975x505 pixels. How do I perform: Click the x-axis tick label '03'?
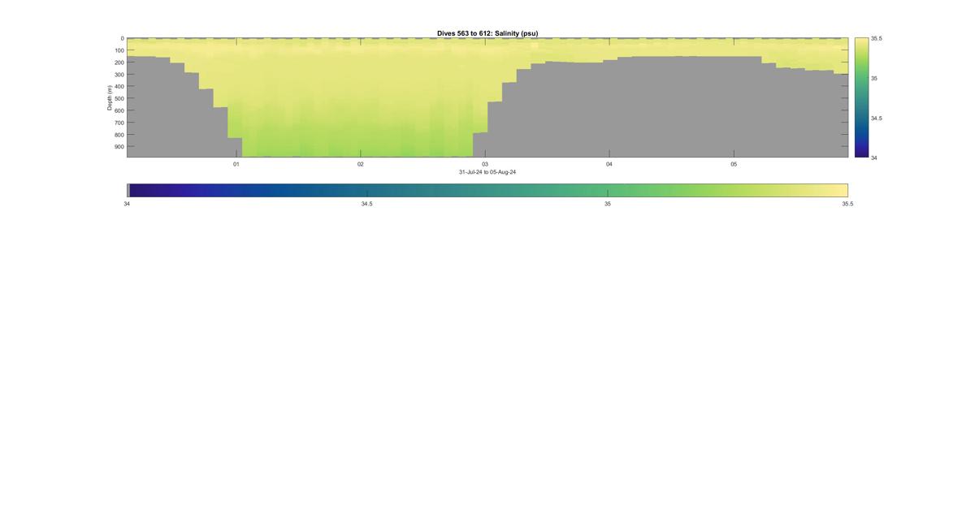(x=485, y=164)
